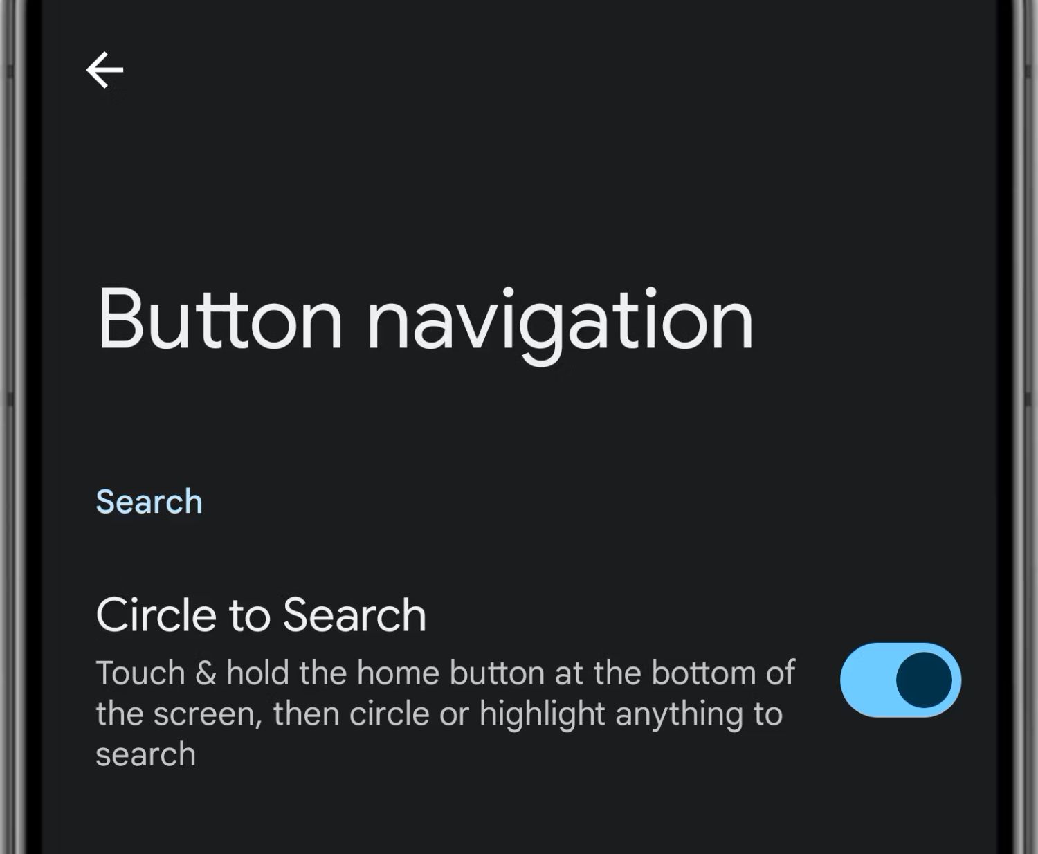Tap the back arrow icon
1038x854 pixels.
[104, 70]
